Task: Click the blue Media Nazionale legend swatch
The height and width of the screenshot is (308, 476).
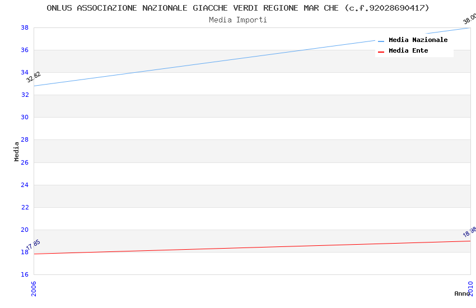Action: point(381,41)
